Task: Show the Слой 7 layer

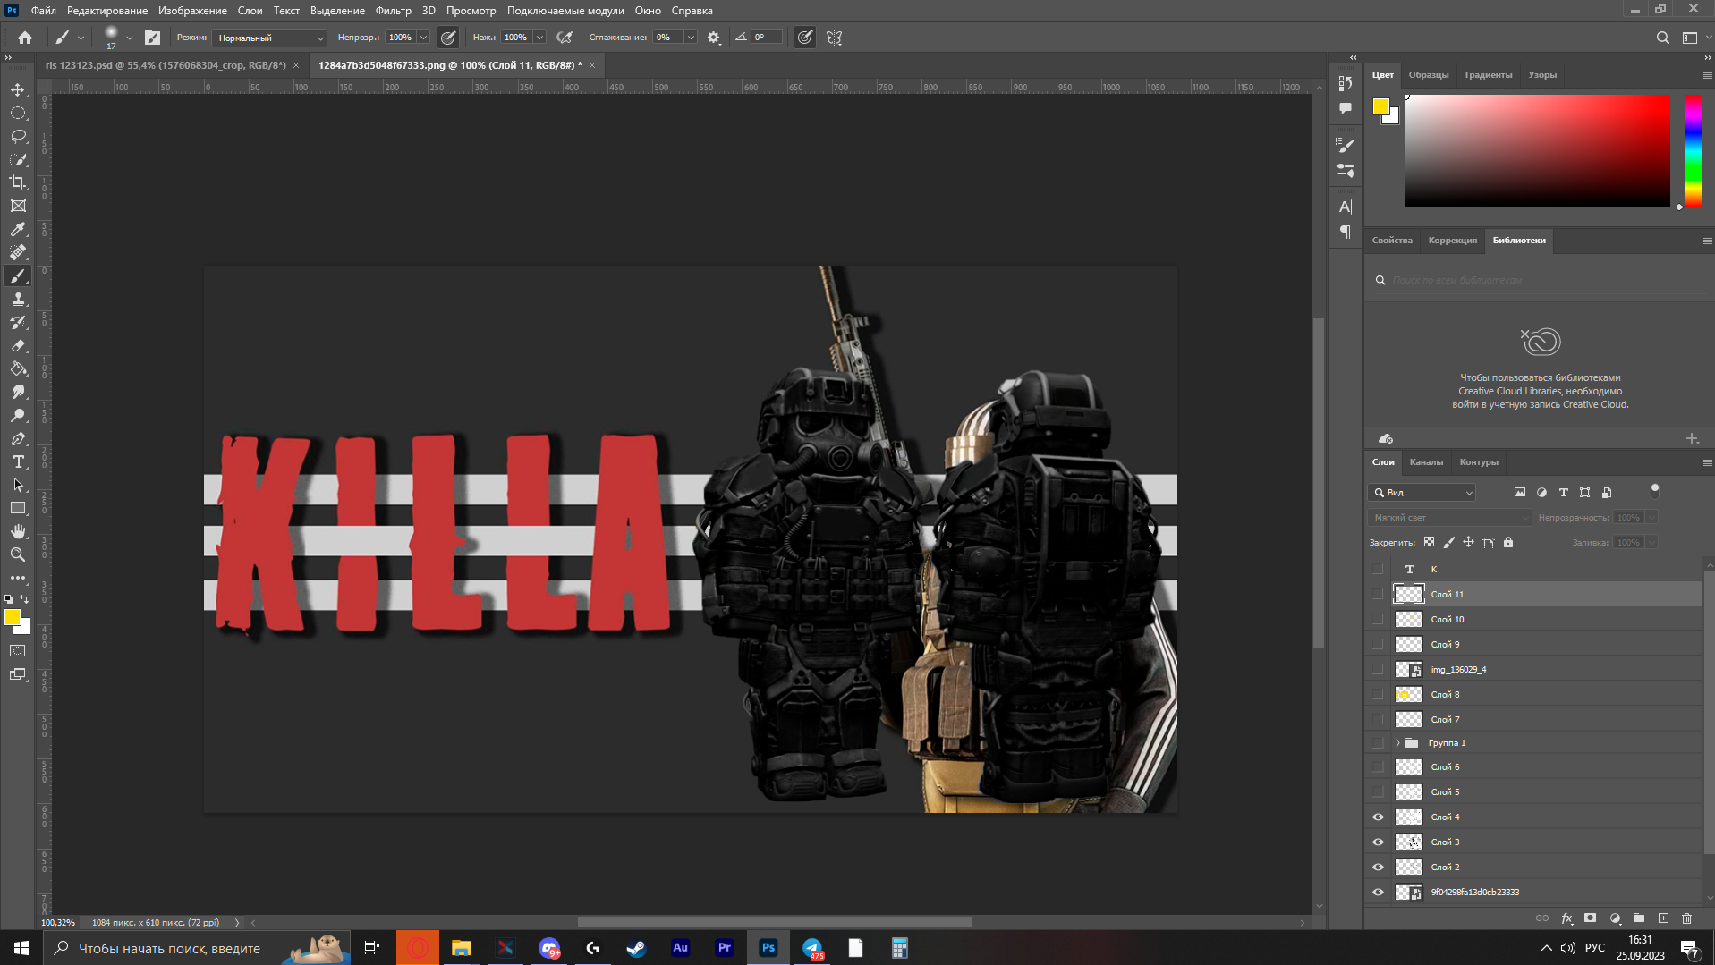Action: [x=1378, y=719]
